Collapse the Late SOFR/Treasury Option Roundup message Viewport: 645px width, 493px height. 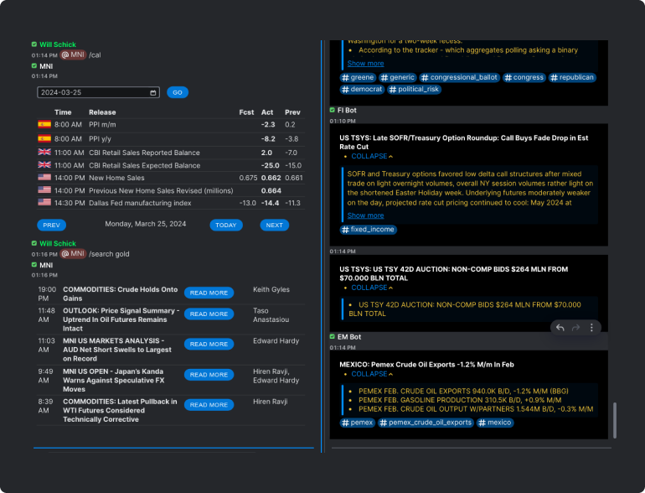pyautogui.click(x=372, y=156)
